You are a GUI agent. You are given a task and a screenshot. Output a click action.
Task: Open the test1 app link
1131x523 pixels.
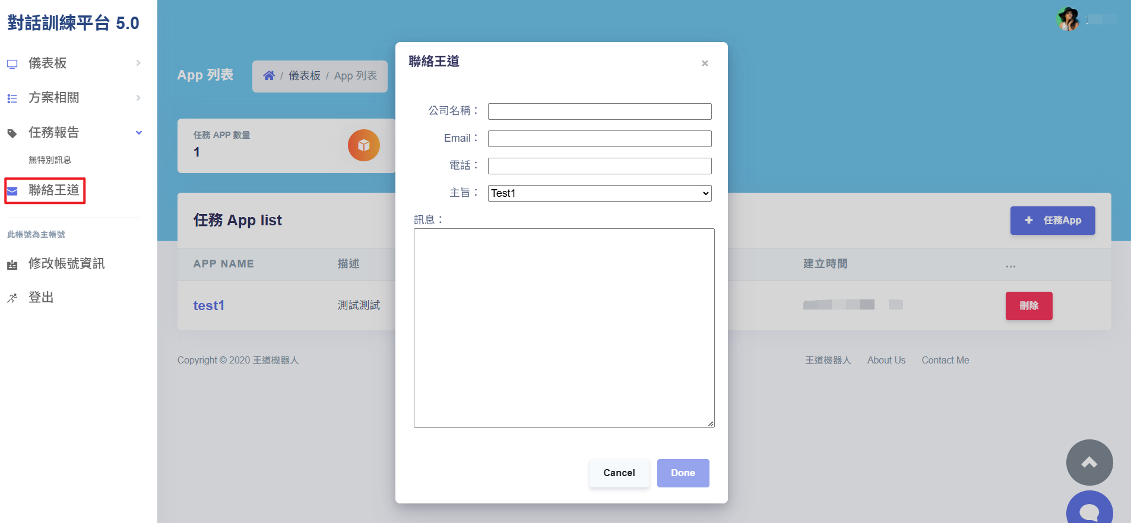pos(208,305)
